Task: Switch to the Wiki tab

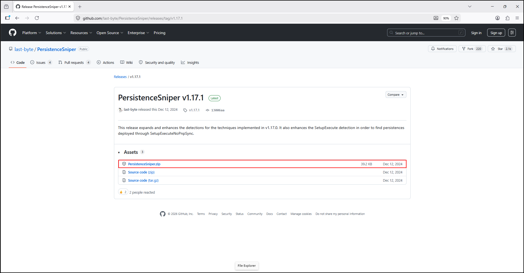Action: [x=127, y=62]
